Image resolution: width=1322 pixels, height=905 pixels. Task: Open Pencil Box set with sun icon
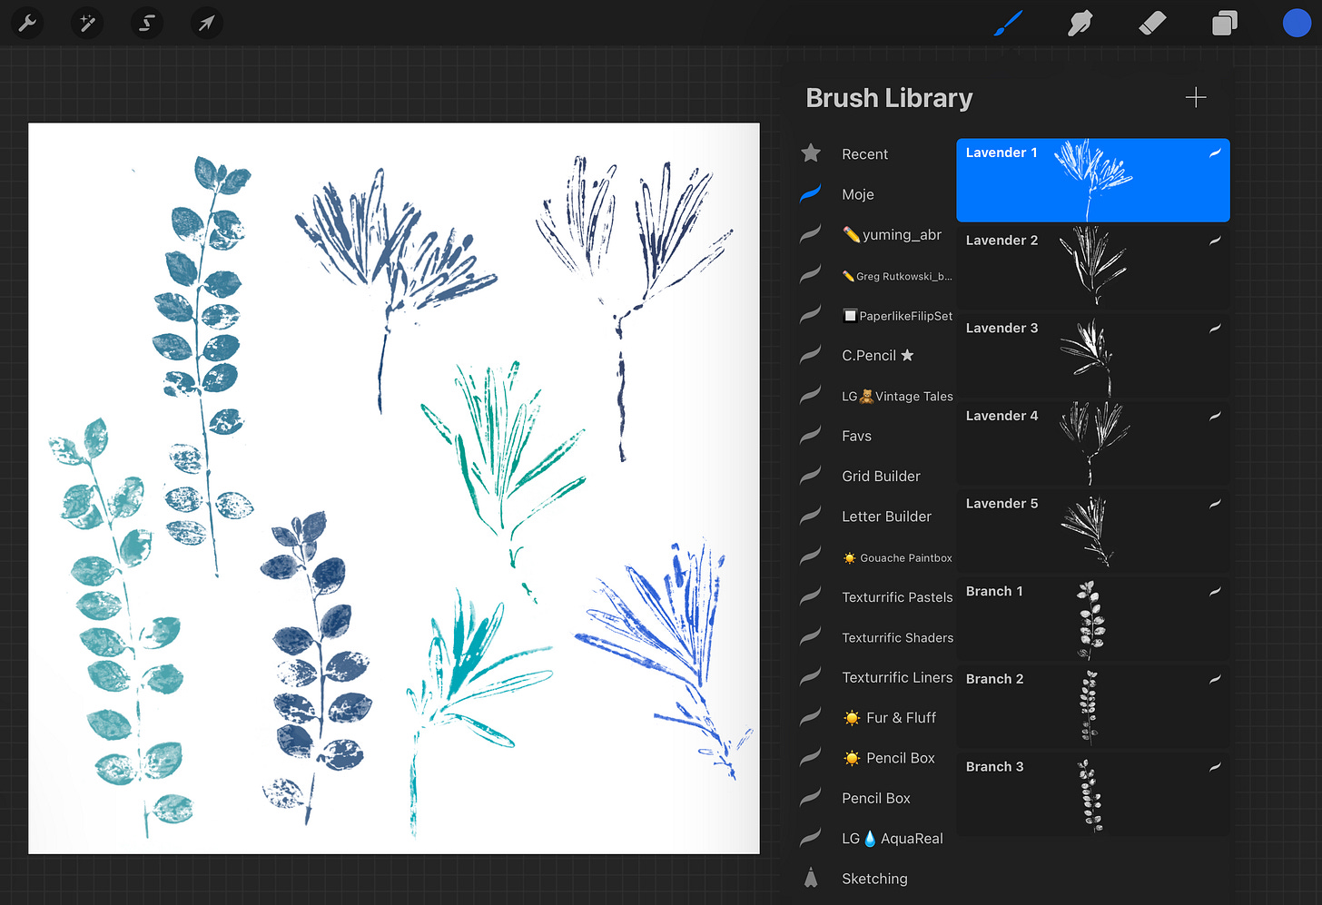889,758
